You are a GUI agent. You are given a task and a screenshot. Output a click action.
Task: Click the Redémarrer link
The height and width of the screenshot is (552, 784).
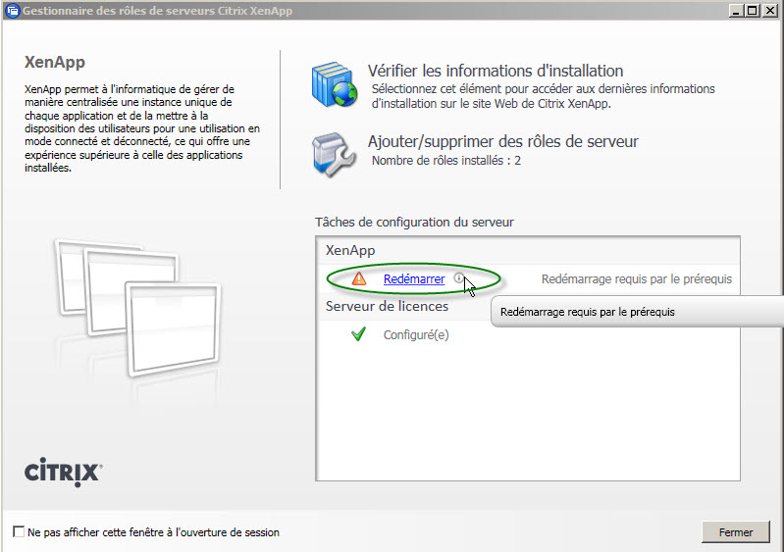[414, 278]
